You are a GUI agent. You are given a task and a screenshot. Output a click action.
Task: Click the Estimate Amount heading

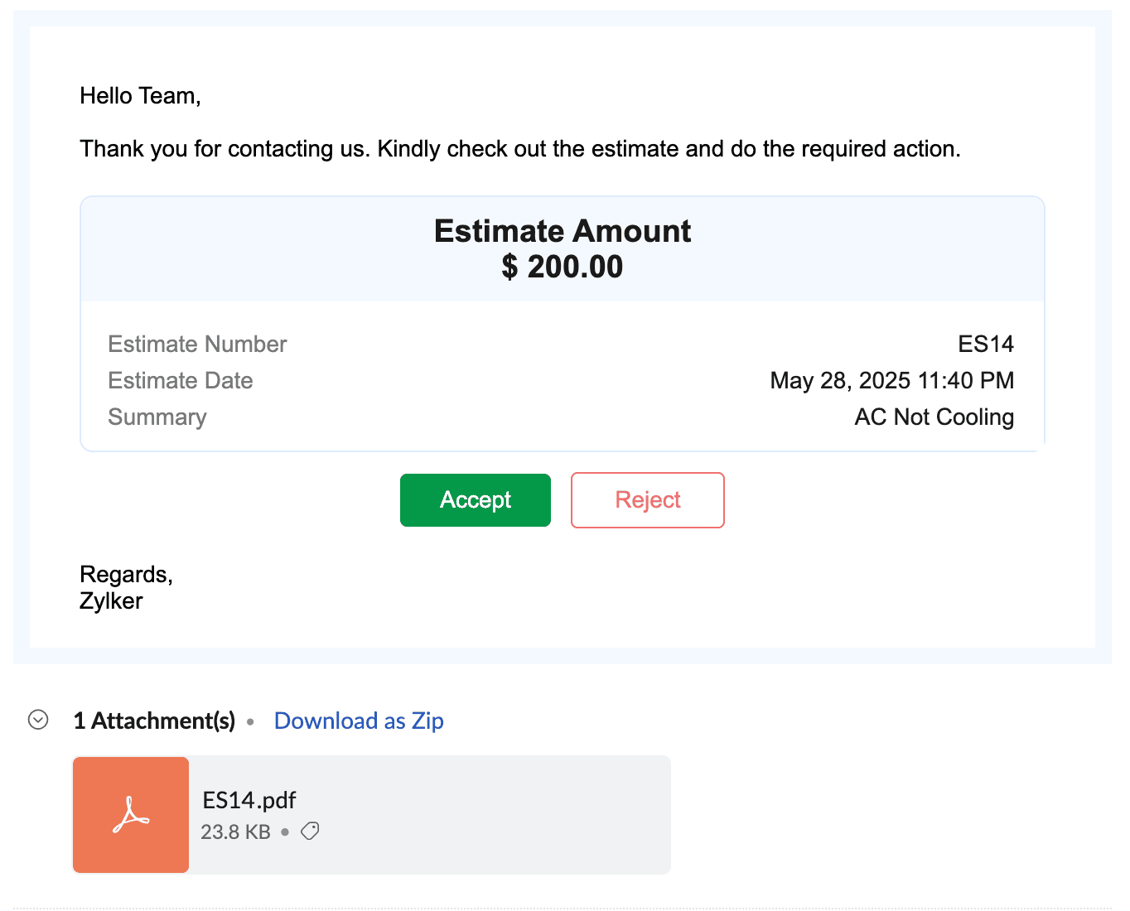pyautogui.click(x=562, y=231)
